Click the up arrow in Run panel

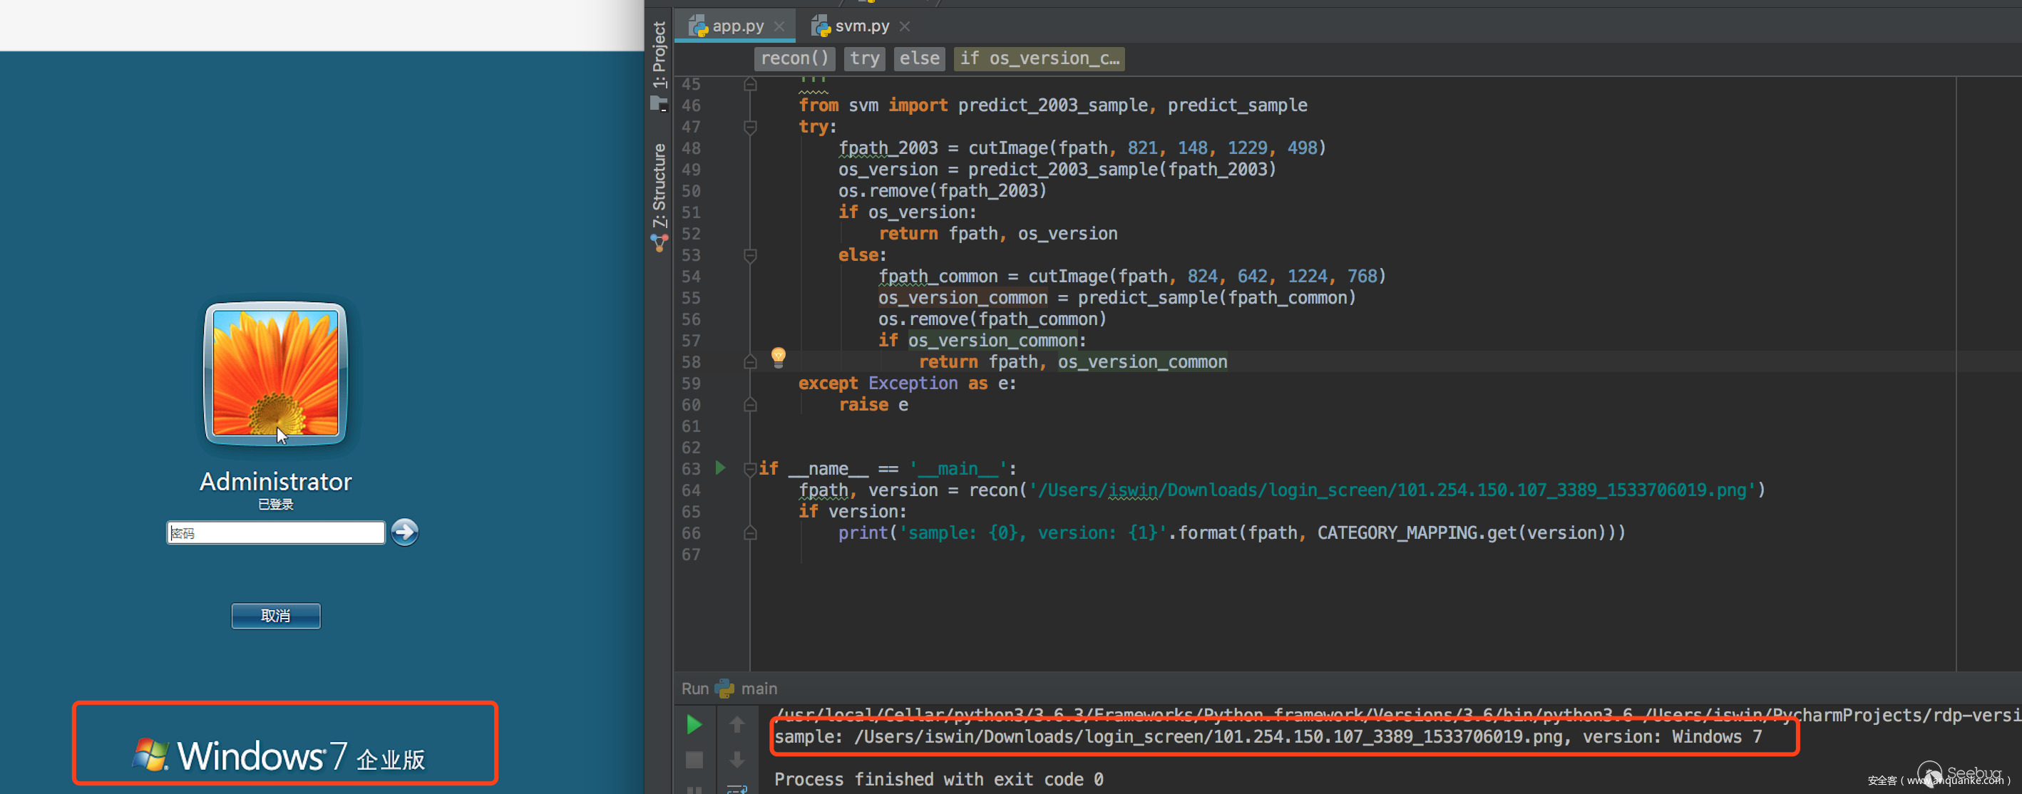737,724
